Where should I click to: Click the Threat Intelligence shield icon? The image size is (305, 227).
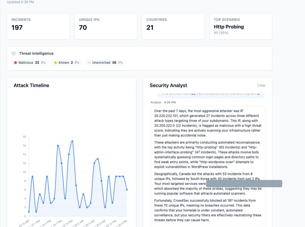(14, 53)
